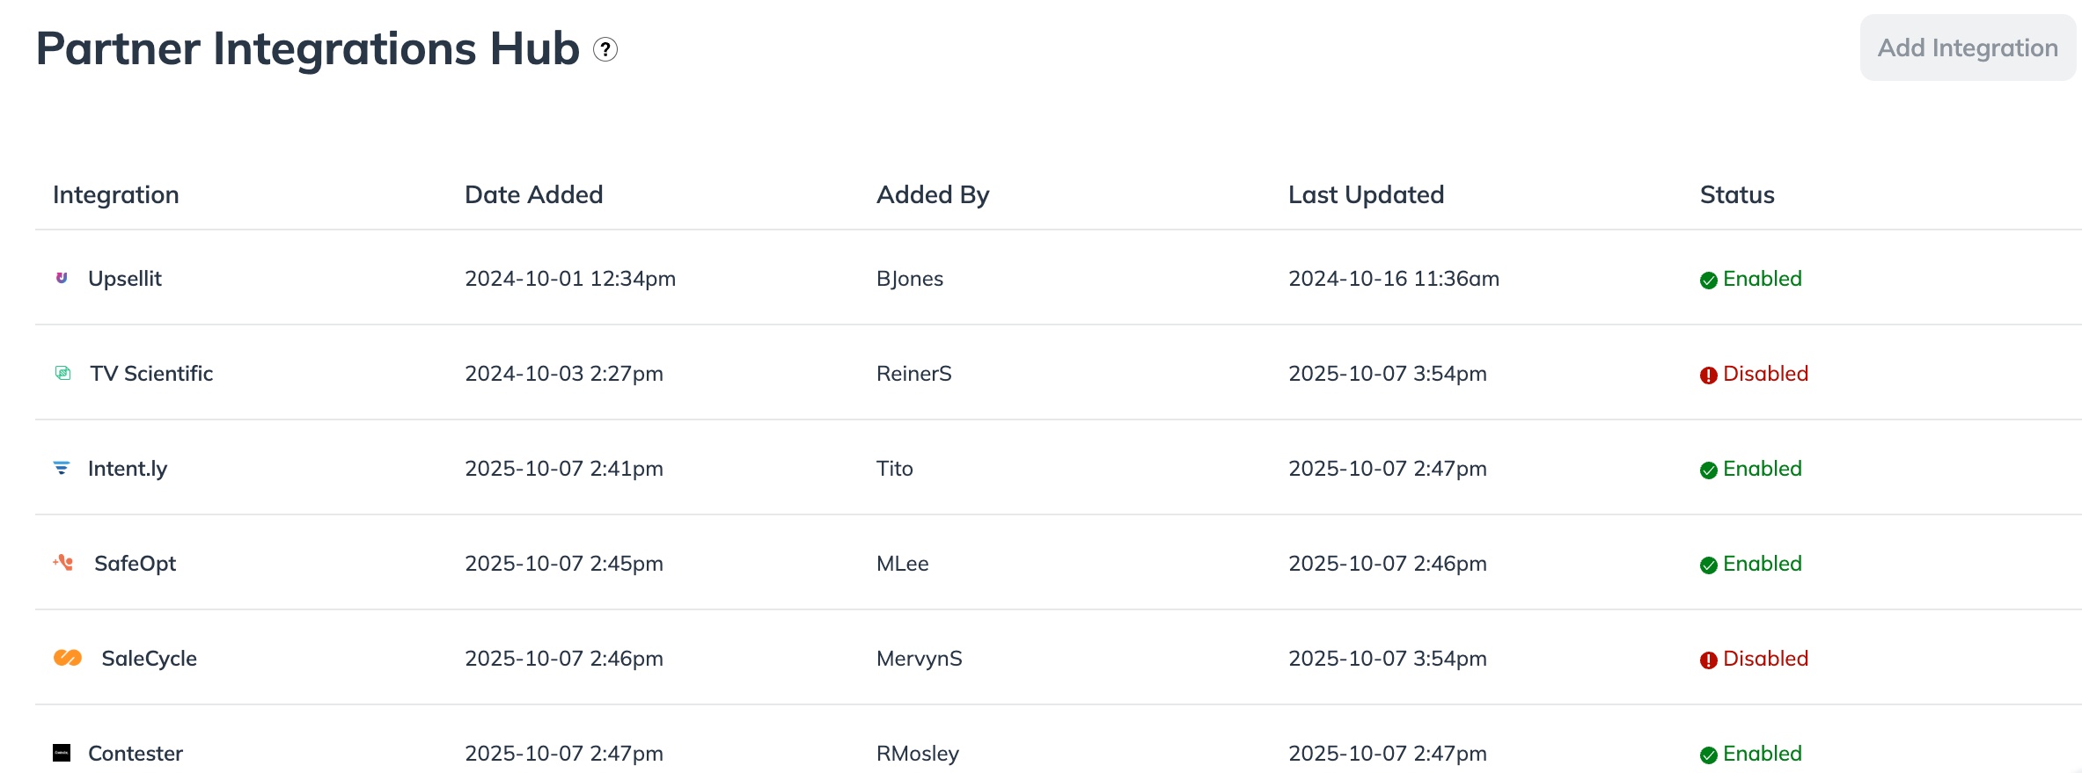2082x773 pixels.
Task: Sort by the Integration column header
Action: (116, 194)
